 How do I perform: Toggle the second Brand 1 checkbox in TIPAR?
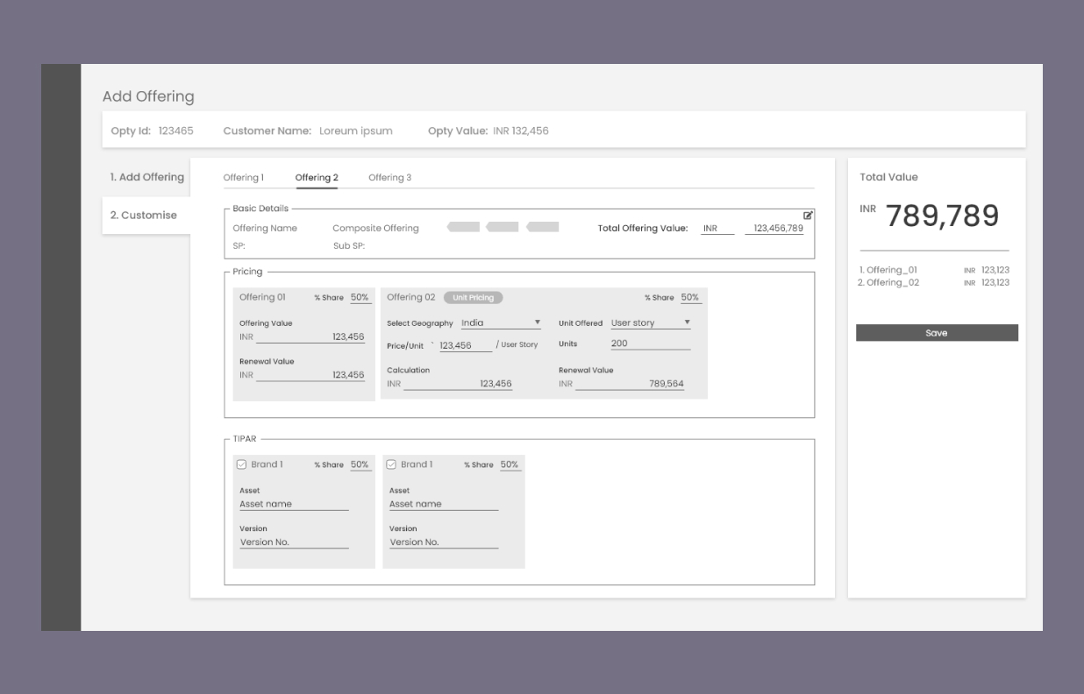click(x=391, y=464)
